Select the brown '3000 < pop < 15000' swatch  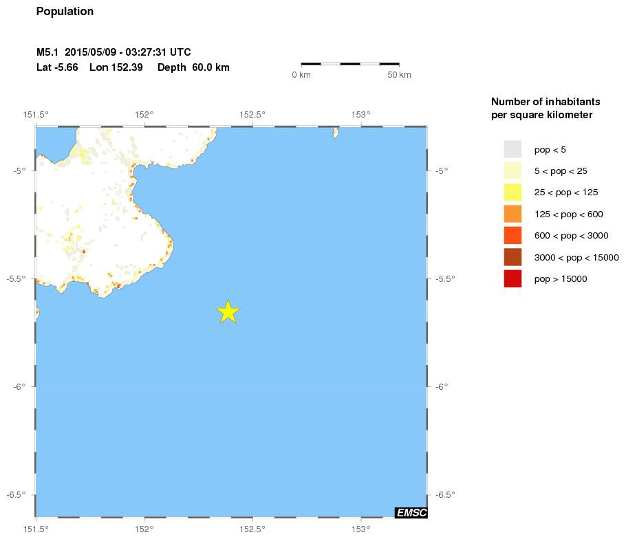[x=512, y=257]
